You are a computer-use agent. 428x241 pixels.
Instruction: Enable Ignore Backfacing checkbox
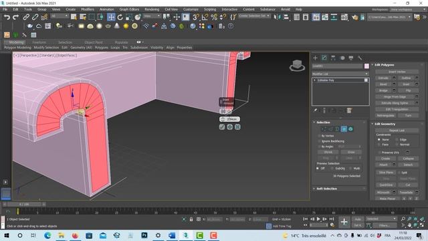319,141
